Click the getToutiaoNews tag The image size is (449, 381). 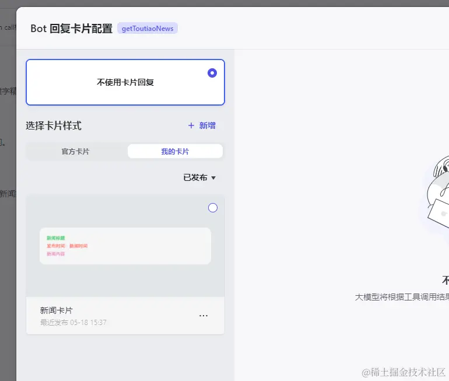pos(148,29)
